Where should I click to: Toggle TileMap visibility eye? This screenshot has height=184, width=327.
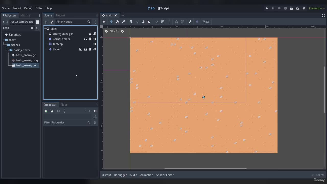(x=95, y=44)
